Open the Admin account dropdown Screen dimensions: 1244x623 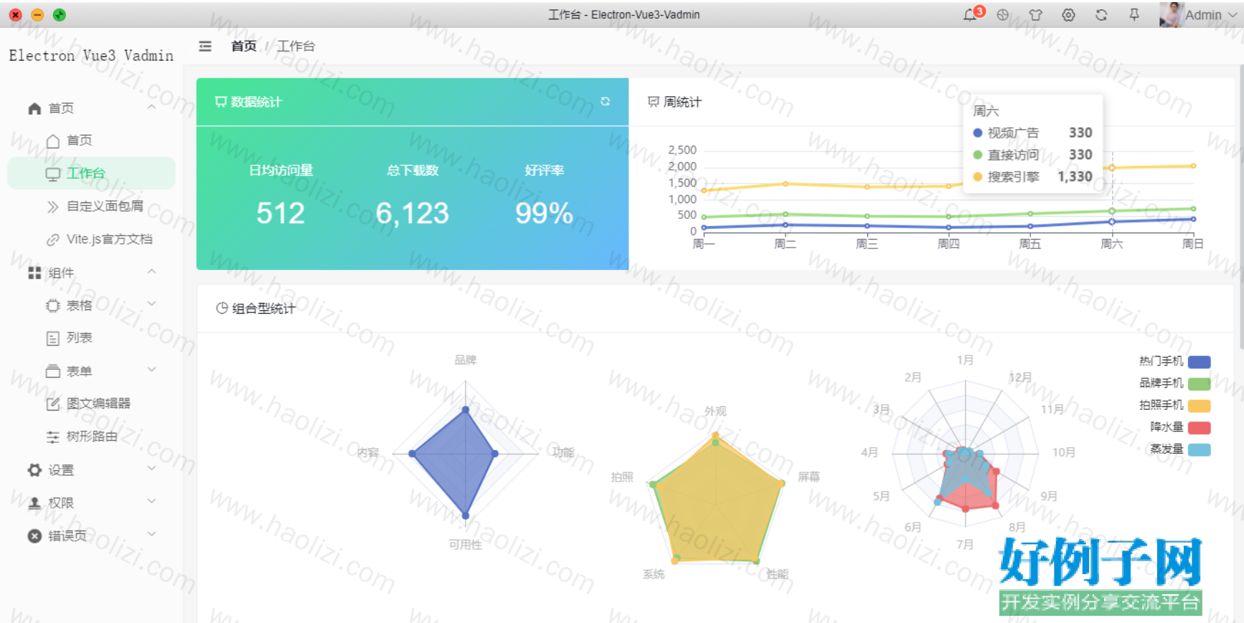pos(1211,15)
